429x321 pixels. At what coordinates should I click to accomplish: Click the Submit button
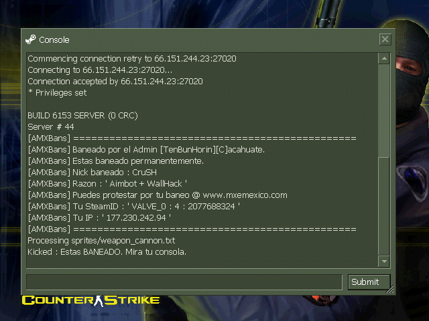tap(369, 282)
